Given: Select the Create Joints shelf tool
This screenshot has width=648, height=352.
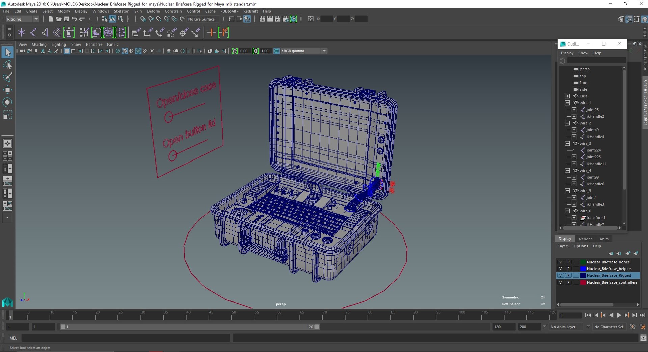Looking at the screenshot, I should pyautogui.click(x=33, y=33).
